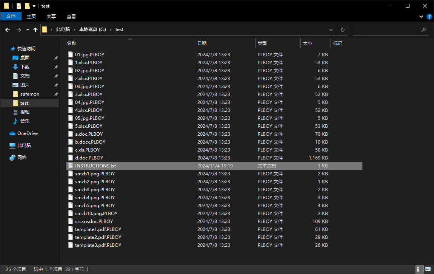The width and height of the screenshot is (434, 274).
Task: Select template1.pdf.PLBOY file
Action: (x=98, y=229)
